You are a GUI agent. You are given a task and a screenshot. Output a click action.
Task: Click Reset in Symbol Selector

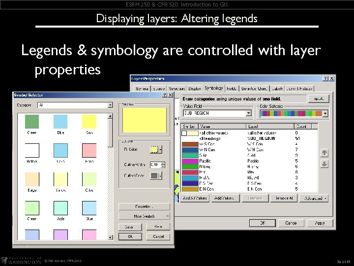click(158, 227)
